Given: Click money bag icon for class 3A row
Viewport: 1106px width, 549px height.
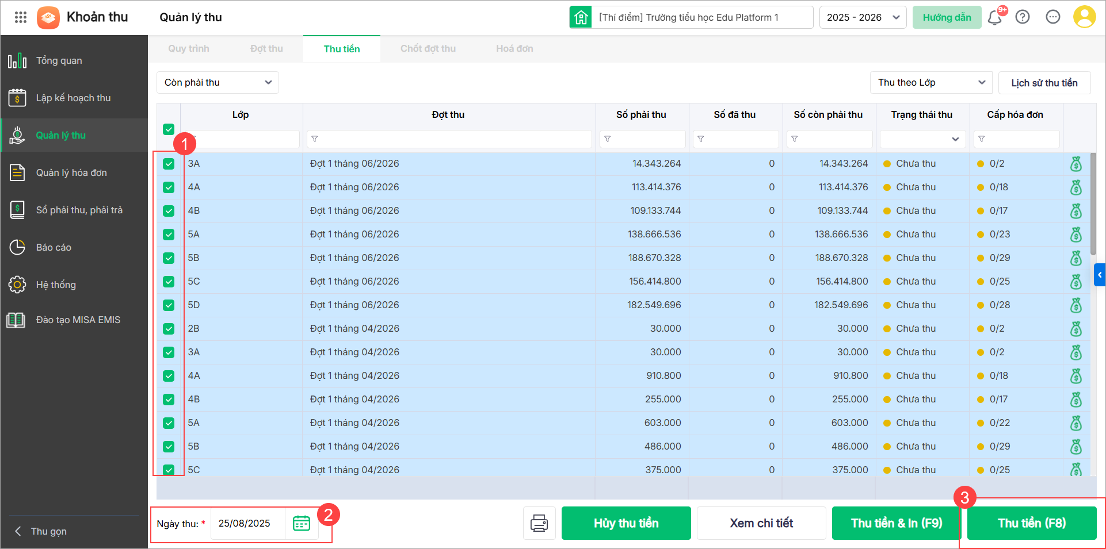Looking at the screenshot, I should click(x=1076, y=164).
